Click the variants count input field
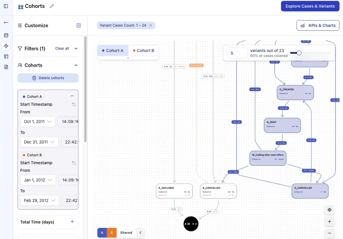 (237, 53)
